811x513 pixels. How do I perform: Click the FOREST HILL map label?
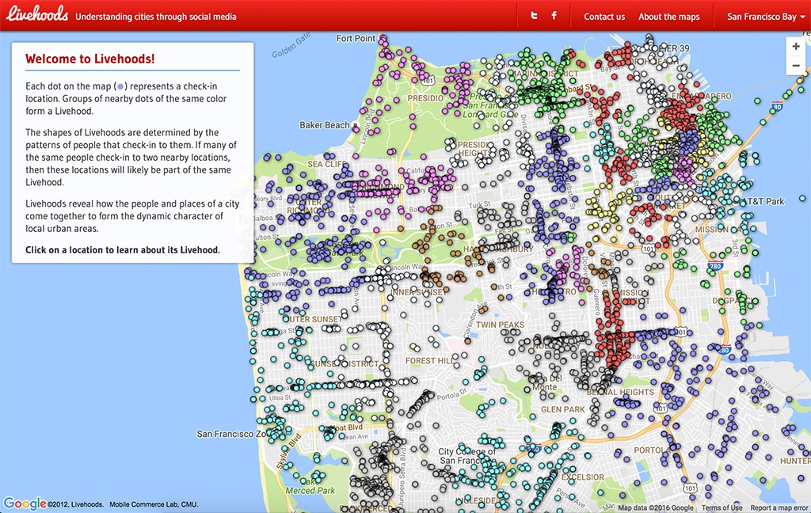430,360
